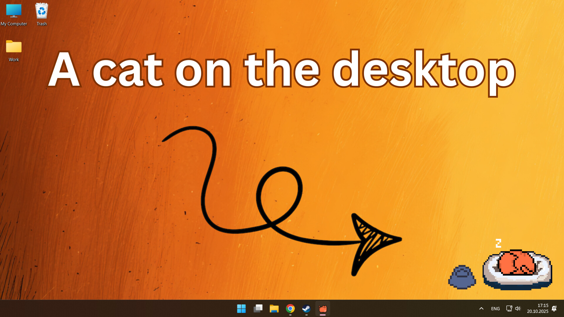Screen dimensions: 564x317
Task: Click the Z above the sleeping cat
Action: click(498, 243)
